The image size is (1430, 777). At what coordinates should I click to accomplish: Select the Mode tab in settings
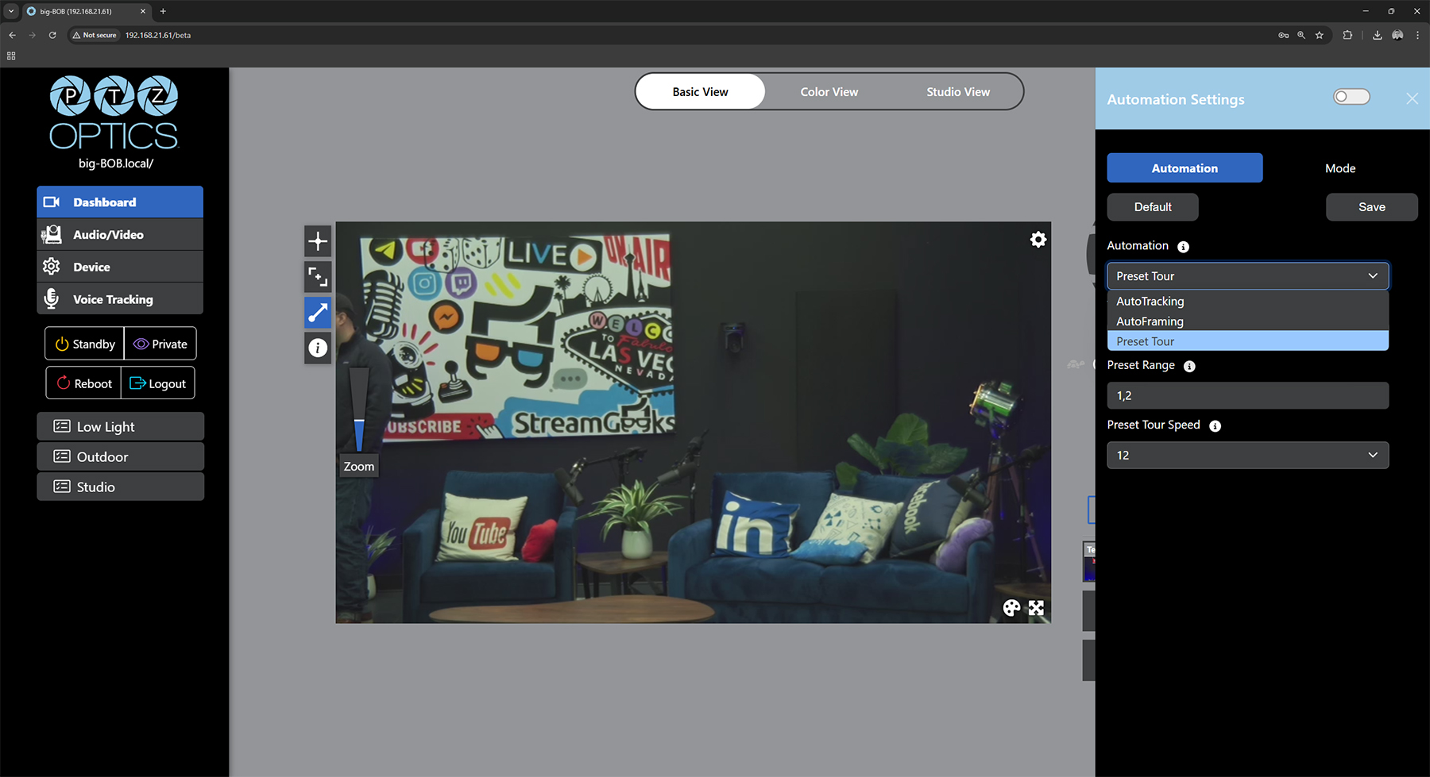[x=1340, y=168]
